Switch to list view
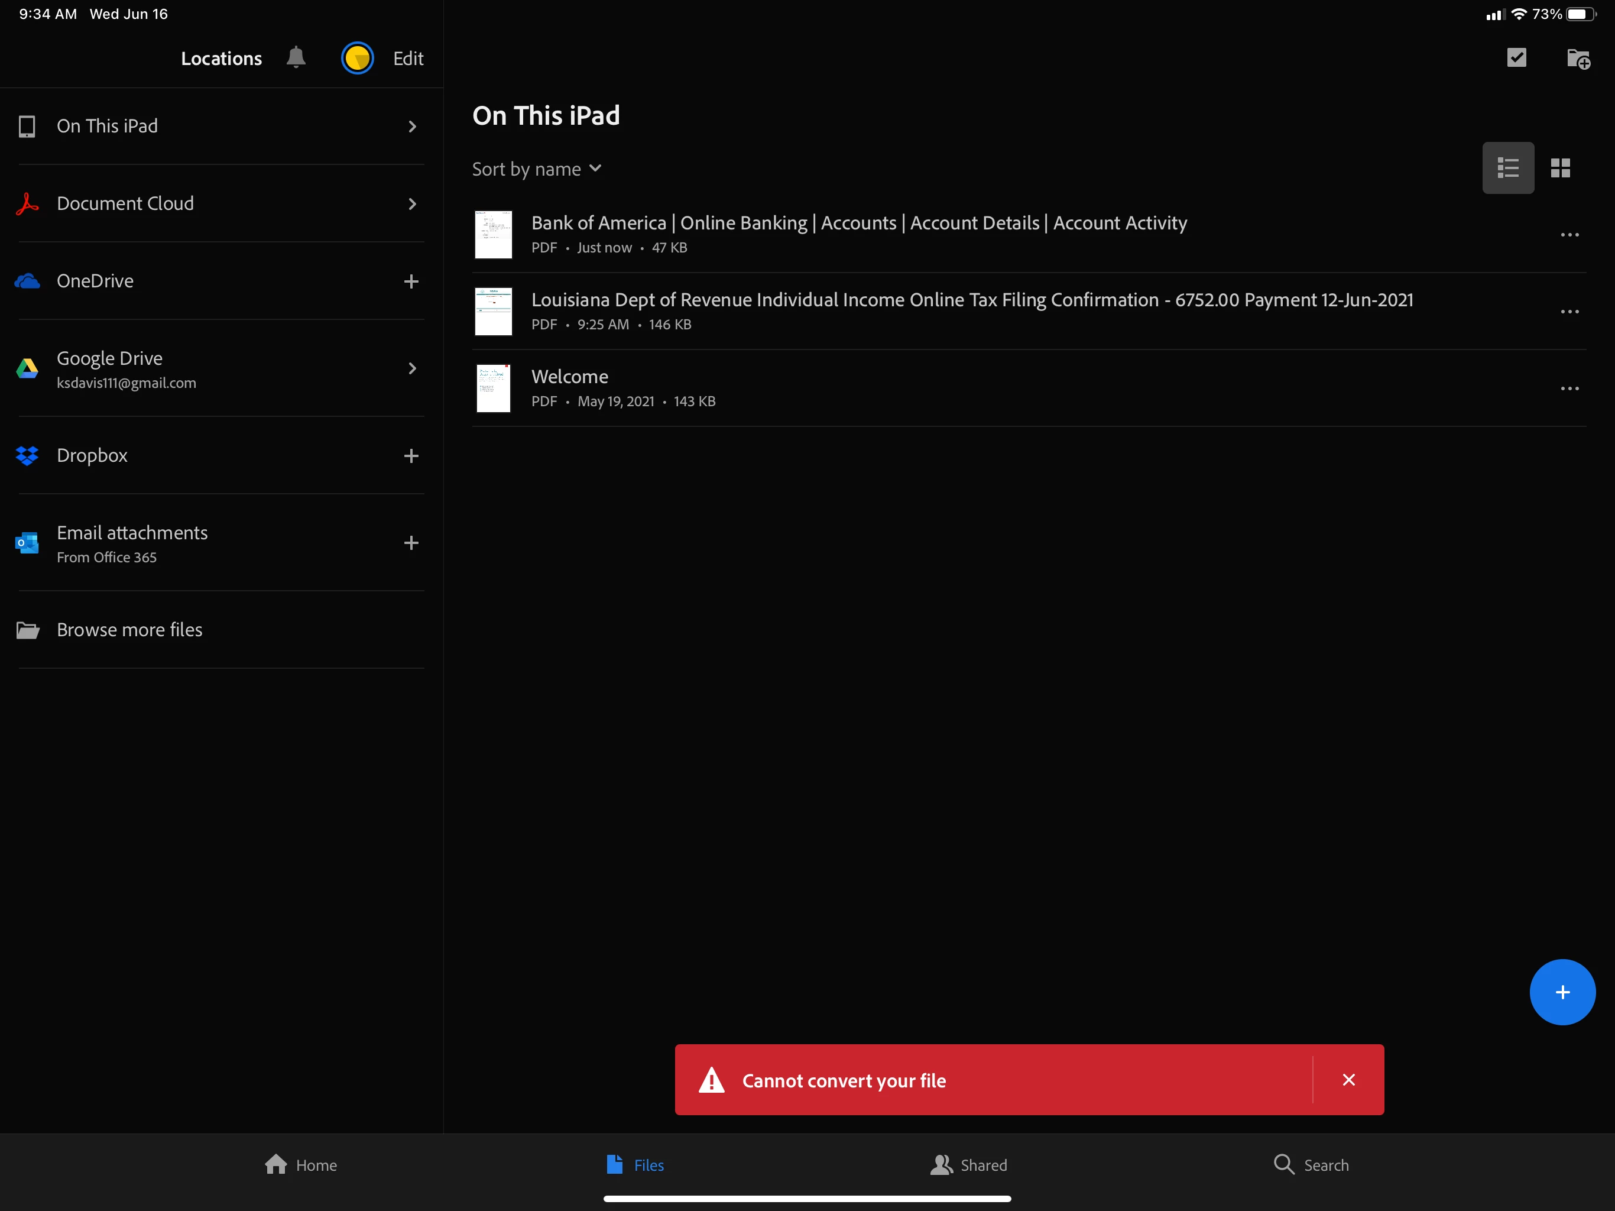 pyautogui.click(x=1507, y=169)
